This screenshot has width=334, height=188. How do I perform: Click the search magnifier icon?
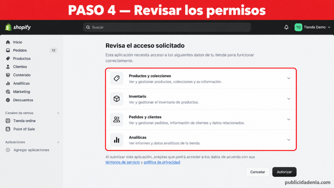[x=88, y=27]
